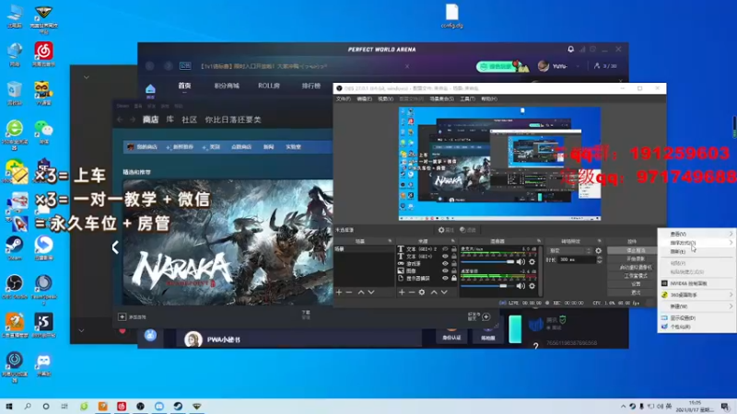Open 显示设置(D) from context menu
The width and height of the screenshot is (737, 414).
point(696,317)
